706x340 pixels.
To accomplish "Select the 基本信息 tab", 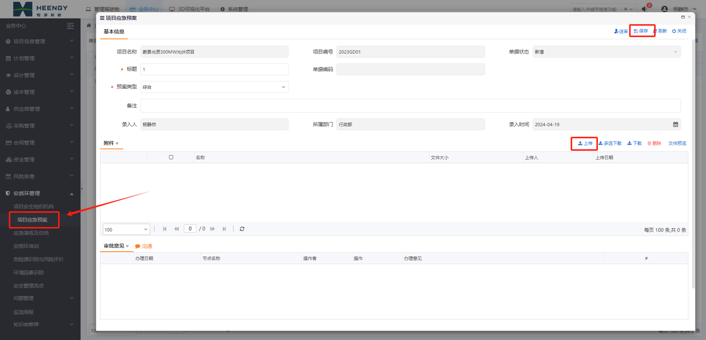I will [114, 31].
